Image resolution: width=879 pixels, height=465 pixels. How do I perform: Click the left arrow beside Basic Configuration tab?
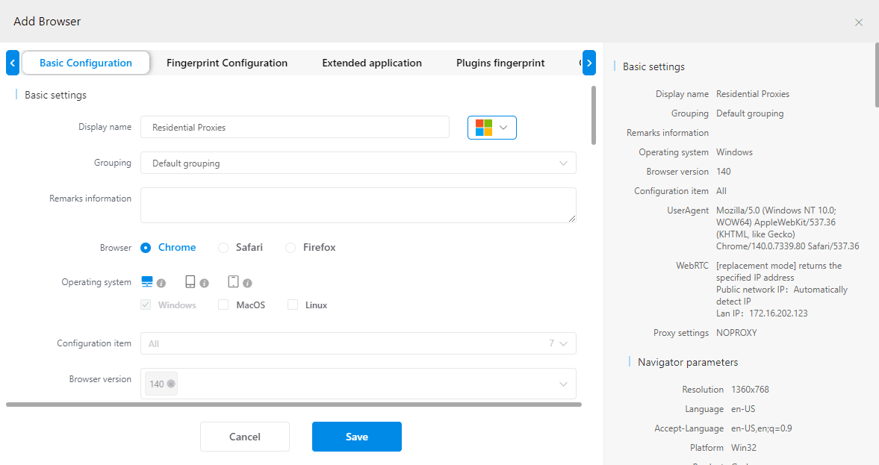12,63
